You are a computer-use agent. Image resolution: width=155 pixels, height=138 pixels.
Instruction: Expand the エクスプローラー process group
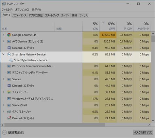pyautogui.click(x=3, y=92)
